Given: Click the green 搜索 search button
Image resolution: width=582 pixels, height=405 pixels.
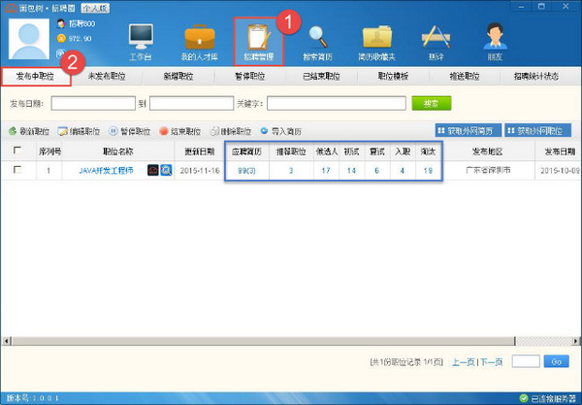Looking at the screenshot, I should pyautogui.click(x=432, y=103).
